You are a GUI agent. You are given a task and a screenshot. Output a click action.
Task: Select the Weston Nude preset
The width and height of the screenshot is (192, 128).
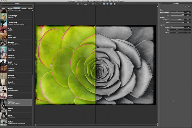[16, 109]
